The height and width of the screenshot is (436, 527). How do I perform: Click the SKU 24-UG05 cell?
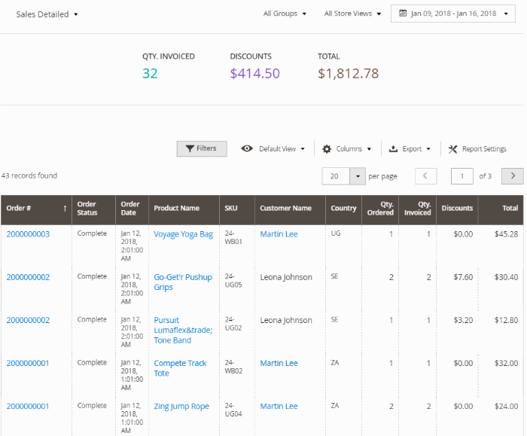point(233,280)
